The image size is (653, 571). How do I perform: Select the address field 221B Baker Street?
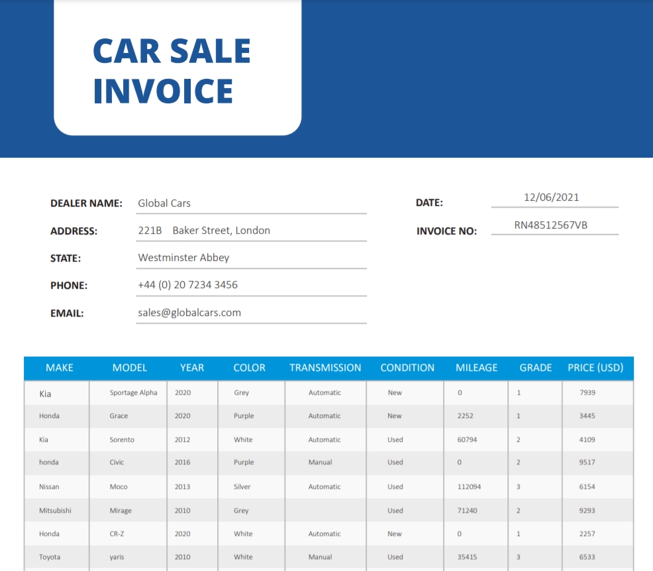(251, 231)
